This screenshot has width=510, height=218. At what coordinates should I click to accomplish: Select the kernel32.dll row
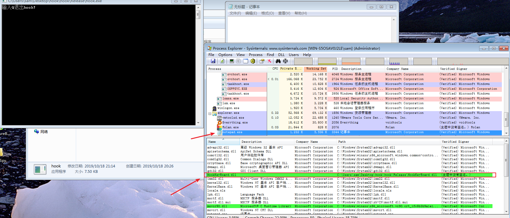click(350, 183)
